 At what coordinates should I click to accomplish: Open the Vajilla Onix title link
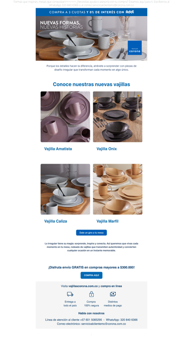point(107,149)
